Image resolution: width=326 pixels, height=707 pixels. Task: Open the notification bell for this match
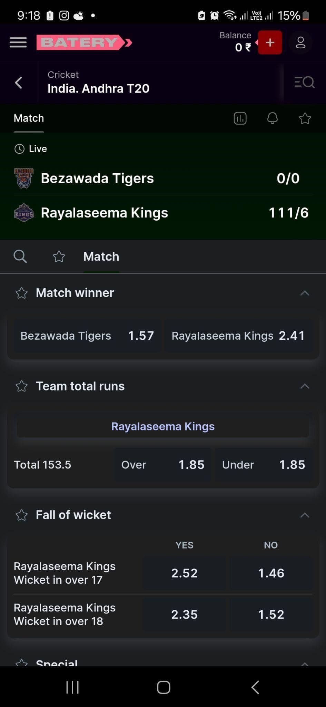272,118
